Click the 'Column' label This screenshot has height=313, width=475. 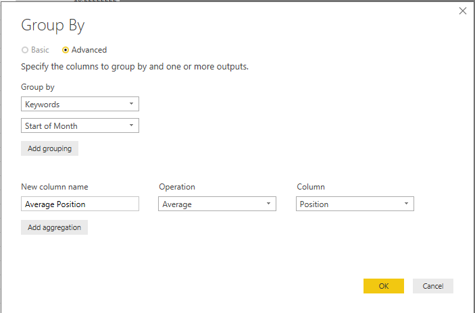[x=311, y=187]
